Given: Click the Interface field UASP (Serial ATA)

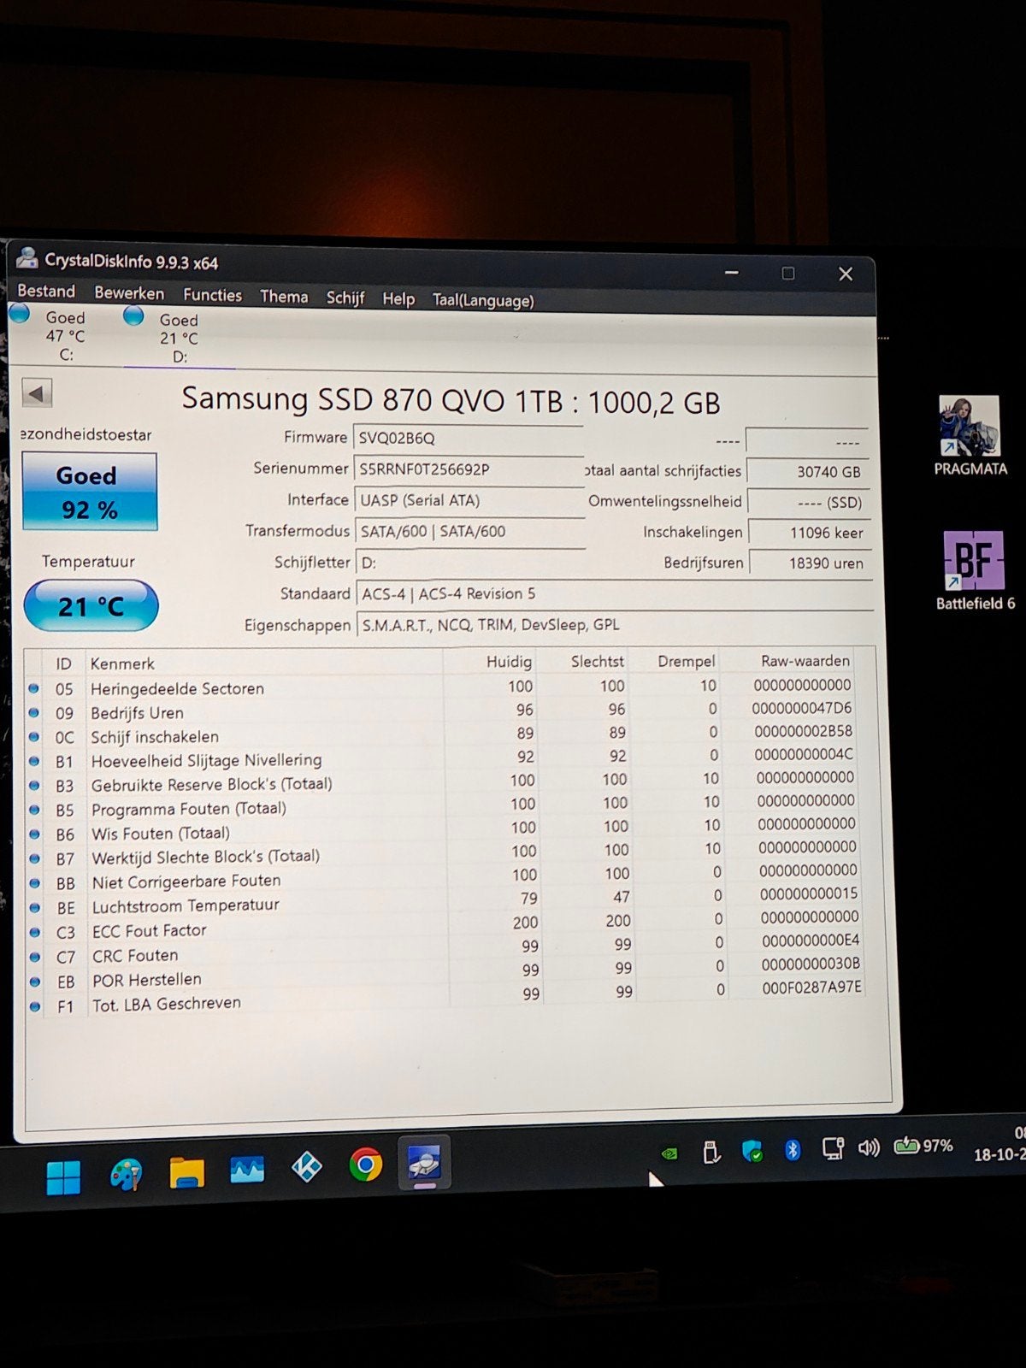Looking at the screenshot, I should click(469, 500).
